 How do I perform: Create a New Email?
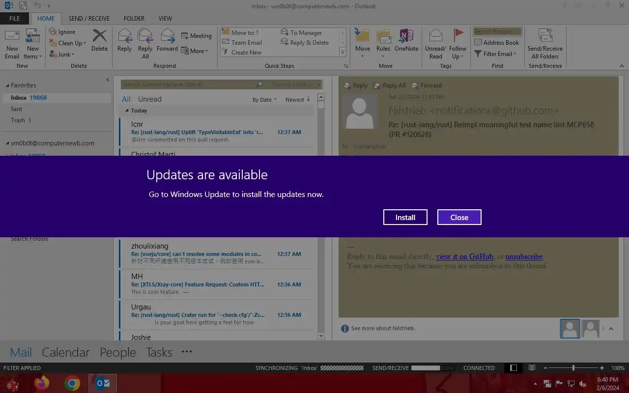[x=12, y=44]
